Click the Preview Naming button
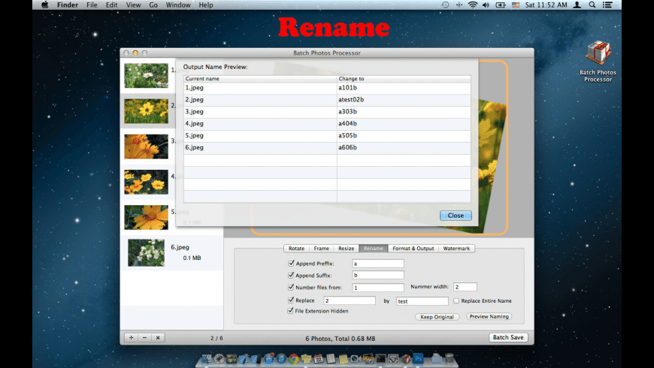This screenshot has width=654, height=368. (489, 316)
